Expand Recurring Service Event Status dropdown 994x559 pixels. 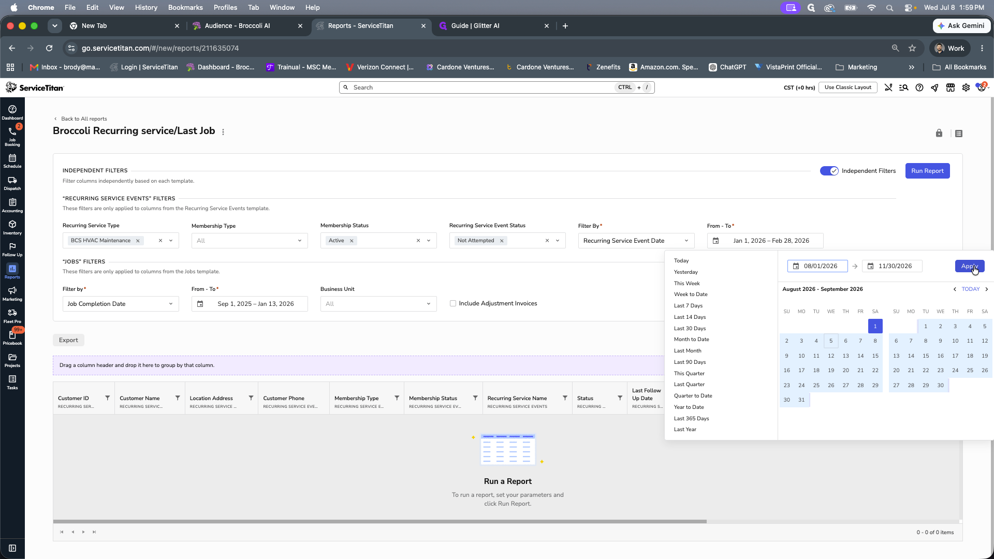pos(558,241)
